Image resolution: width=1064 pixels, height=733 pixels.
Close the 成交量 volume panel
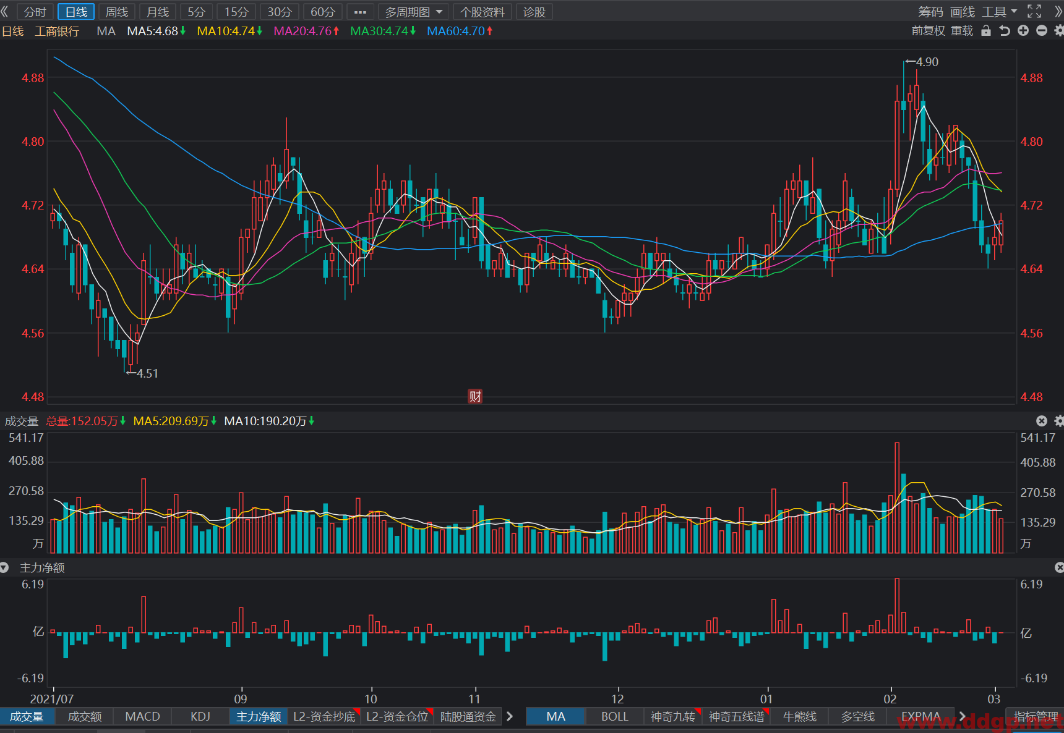(x=1042, y=421)
